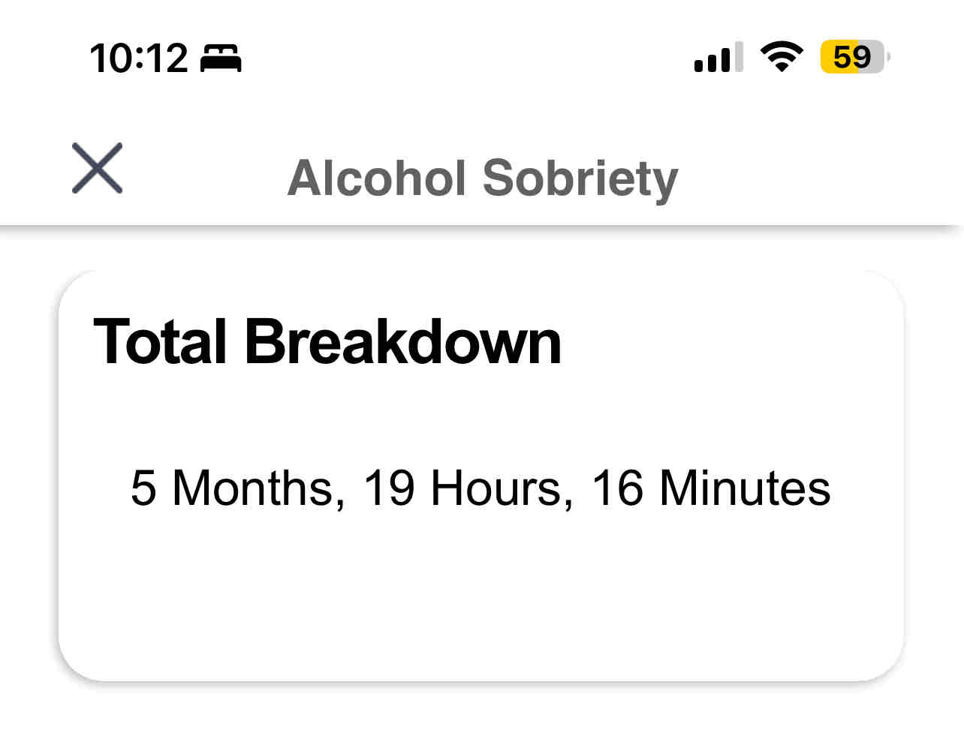964x733 pixels.
Task: Tap the number 16 before Minutes
Action: point(617,488)
